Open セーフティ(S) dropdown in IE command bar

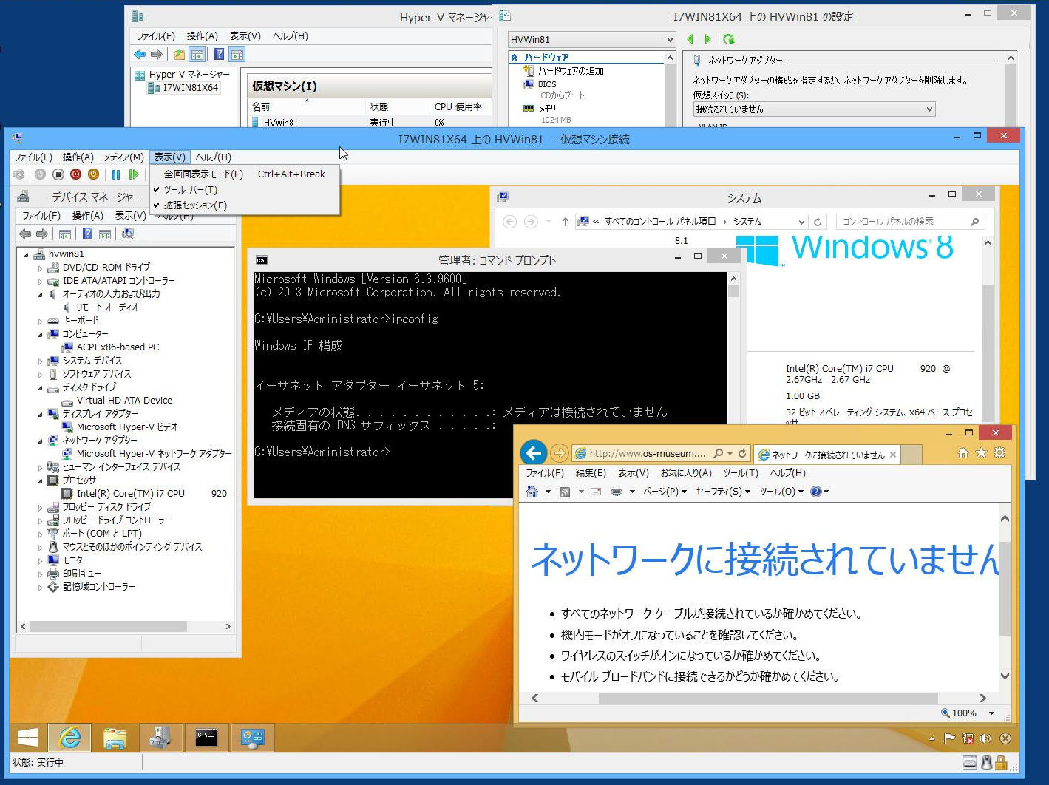point(723,492)
